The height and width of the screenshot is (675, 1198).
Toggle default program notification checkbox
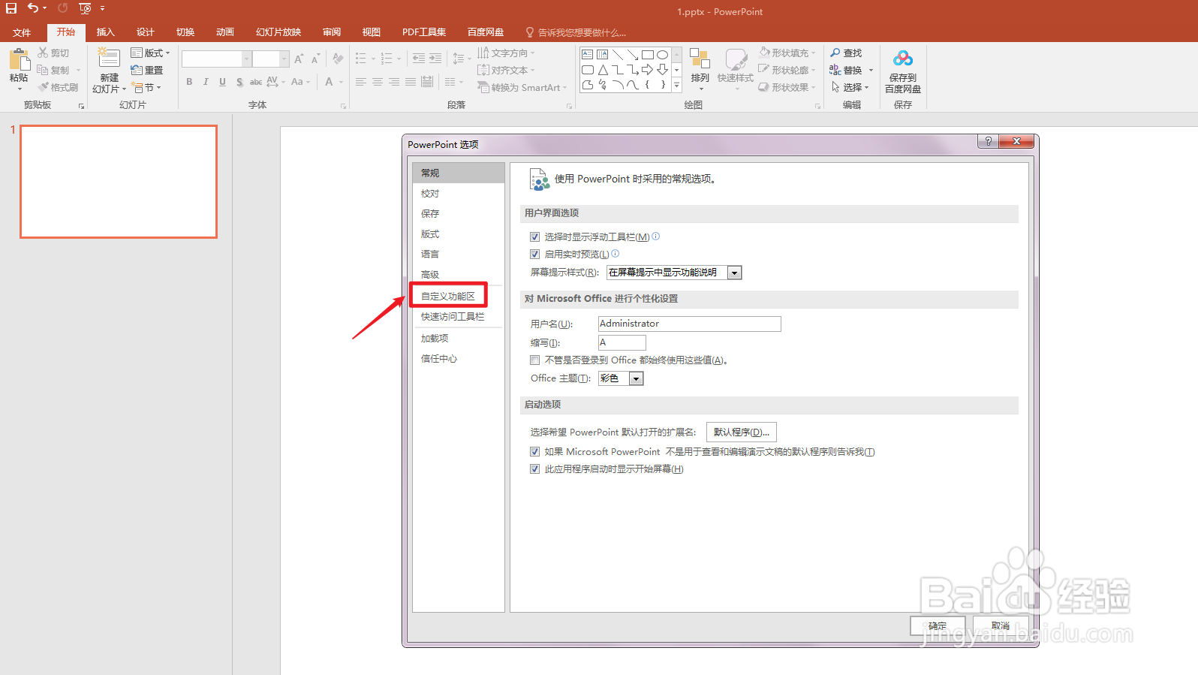(534, 451)
